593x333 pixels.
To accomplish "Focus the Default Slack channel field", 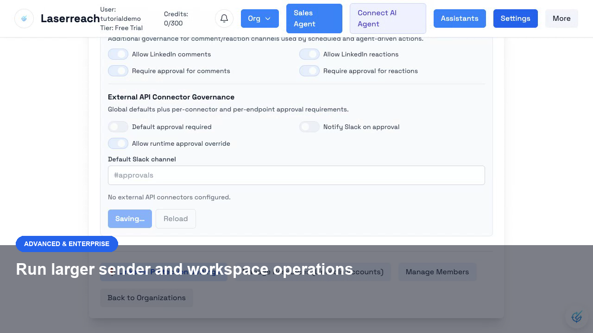I will (x=296, y=175).
